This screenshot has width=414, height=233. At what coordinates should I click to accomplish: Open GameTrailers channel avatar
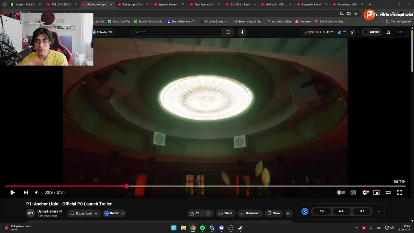(30, 213)
